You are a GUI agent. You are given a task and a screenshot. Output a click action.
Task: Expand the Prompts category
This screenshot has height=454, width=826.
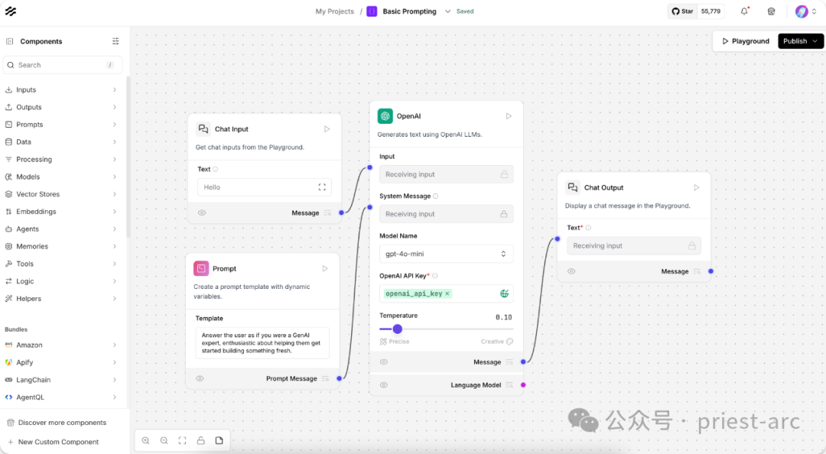(x=62, y=125)
